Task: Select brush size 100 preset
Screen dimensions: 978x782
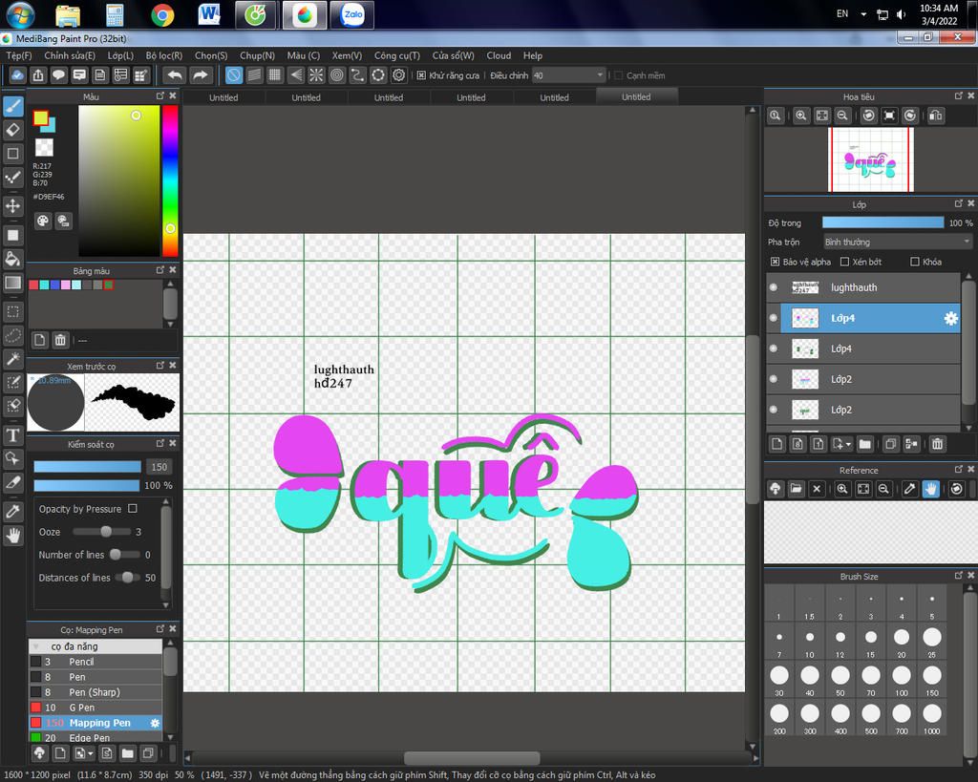Action: [x=902, y=680]
